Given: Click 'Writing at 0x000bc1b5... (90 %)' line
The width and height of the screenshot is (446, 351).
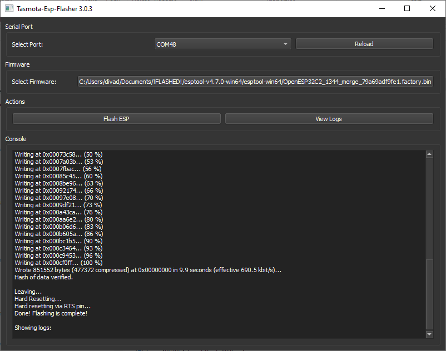Looking at the screenshot, I should coord(58,241).
